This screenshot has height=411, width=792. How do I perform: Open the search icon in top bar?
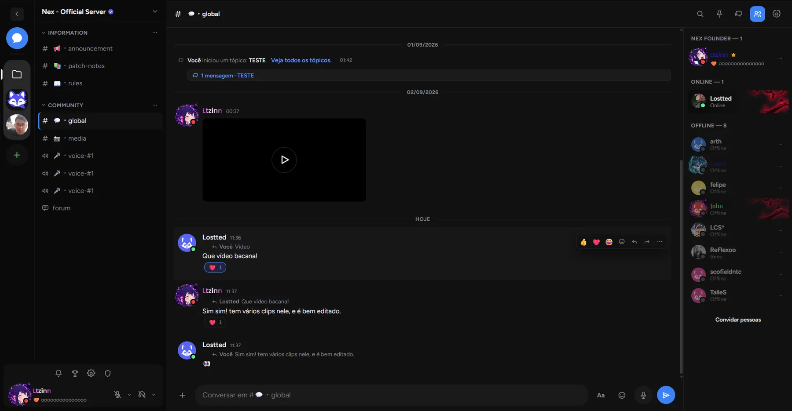pos(700,14)
